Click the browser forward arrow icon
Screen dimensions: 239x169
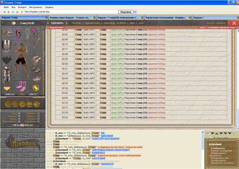click(9, 12)
